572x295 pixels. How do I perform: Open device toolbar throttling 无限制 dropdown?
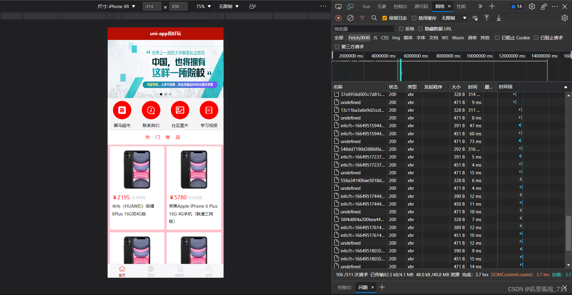point(229,6)
